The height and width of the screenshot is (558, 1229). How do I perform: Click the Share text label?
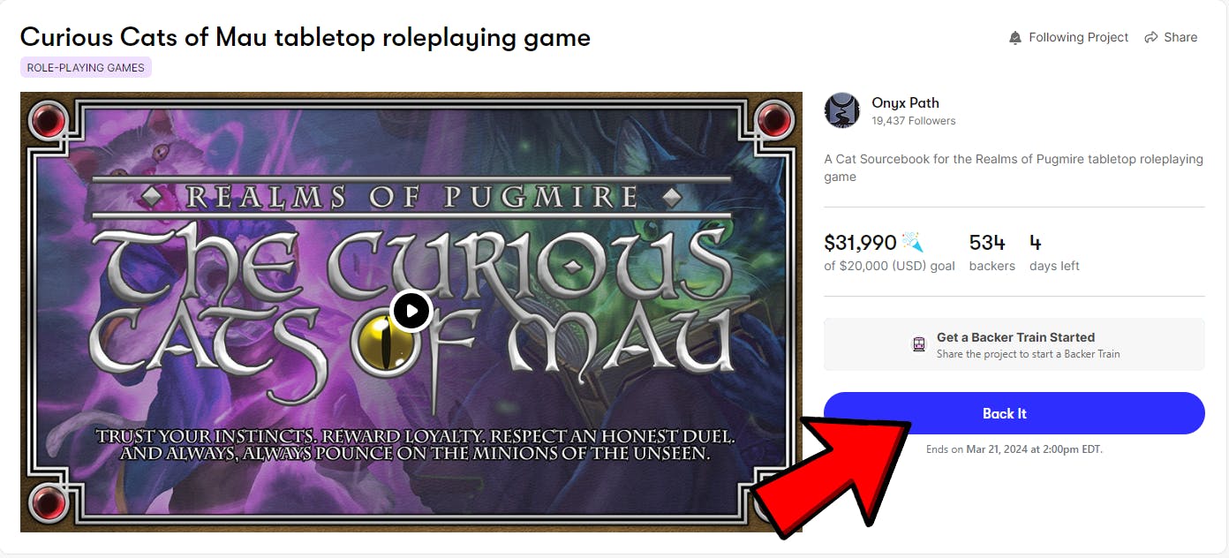pos(1180,37)
